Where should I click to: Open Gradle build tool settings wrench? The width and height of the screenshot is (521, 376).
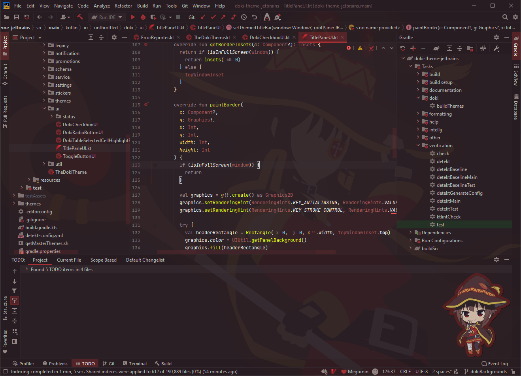(x=496, y=48)
